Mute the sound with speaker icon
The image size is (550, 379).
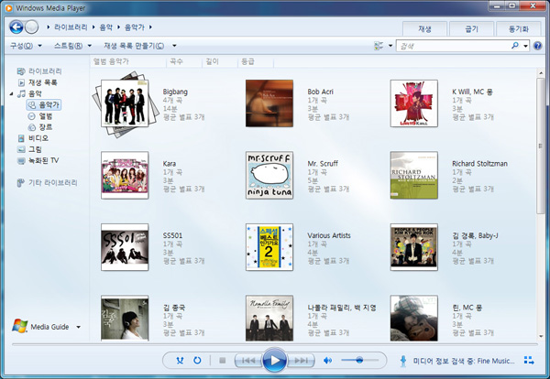pos(327,360)
